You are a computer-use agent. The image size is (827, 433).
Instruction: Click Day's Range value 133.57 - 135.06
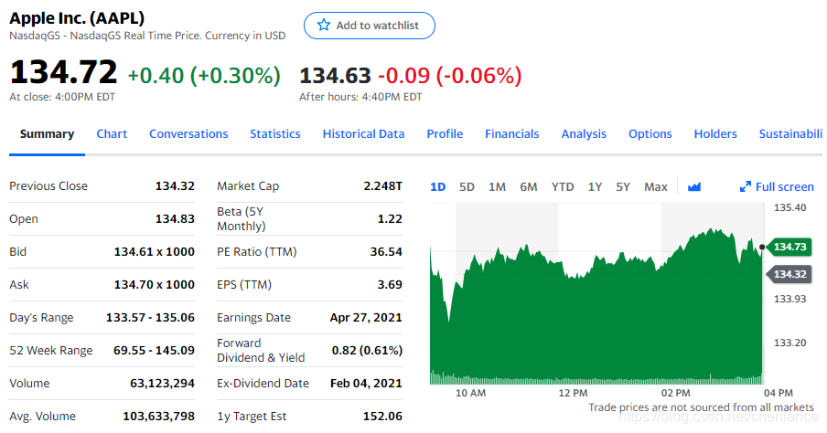(150, 318)
